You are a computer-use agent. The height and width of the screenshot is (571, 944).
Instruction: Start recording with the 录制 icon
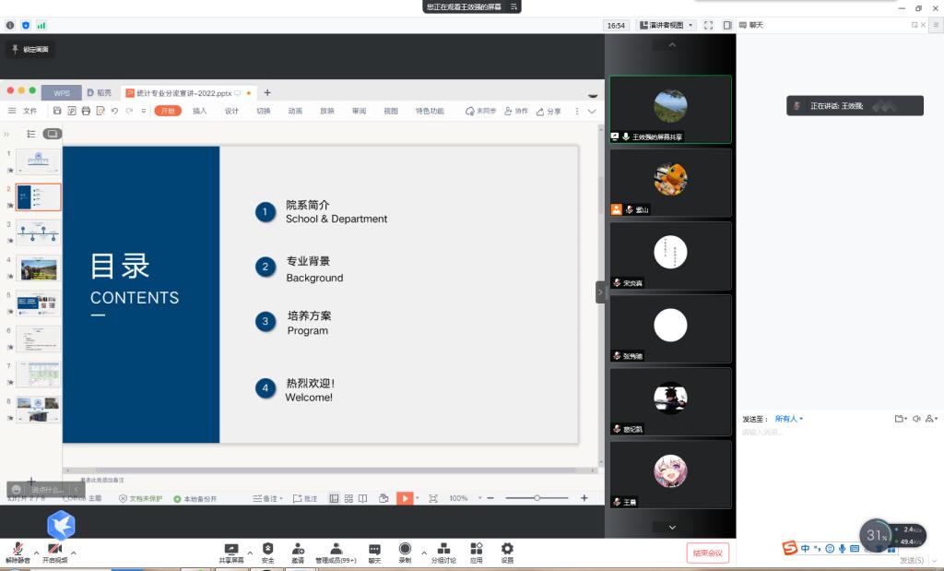click(405, 551)
